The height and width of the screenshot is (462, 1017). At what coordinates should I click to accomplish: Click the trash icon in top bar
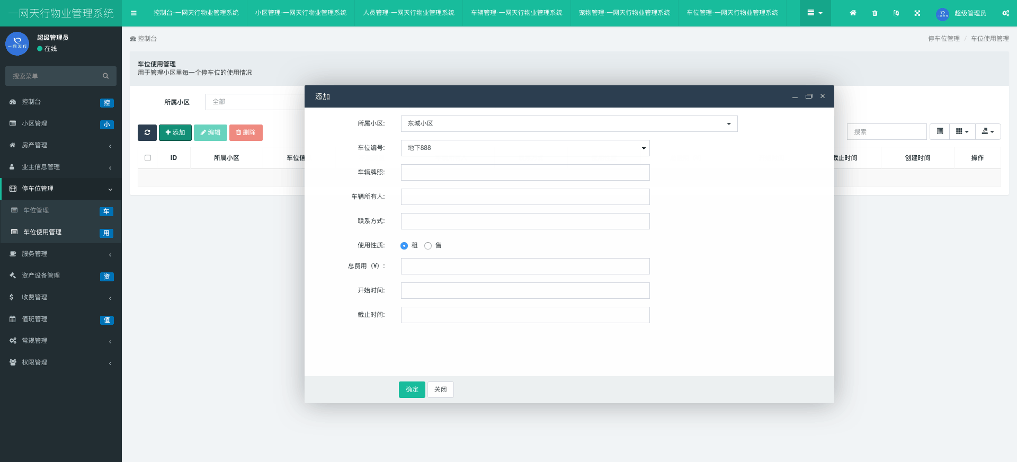875,13
